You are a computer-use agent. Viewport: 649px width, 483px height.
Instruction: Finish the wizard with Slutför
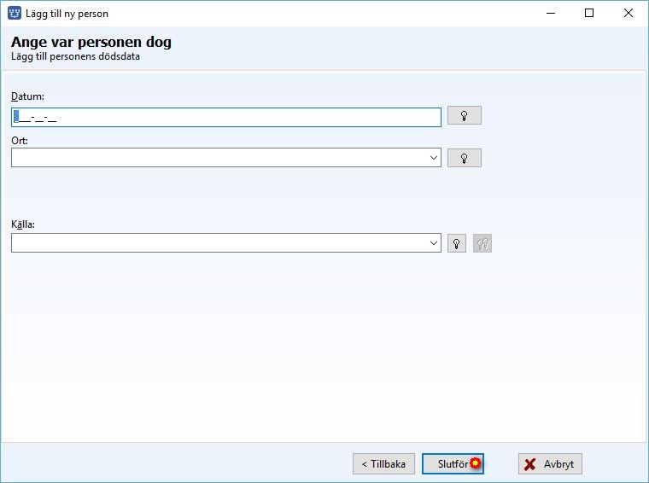tap(453, 464)
